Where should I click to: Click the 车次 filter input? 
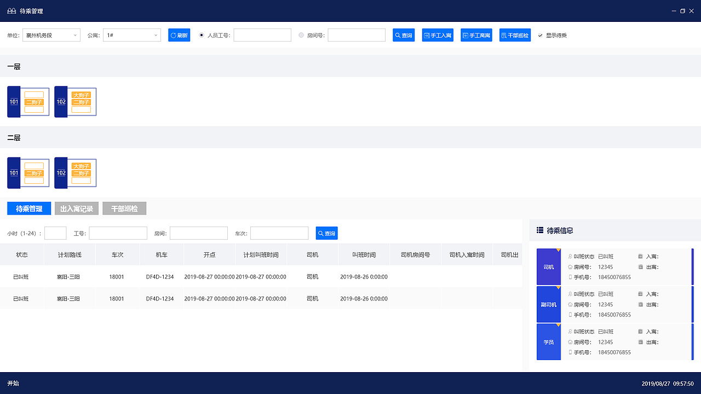coord(279,233)
